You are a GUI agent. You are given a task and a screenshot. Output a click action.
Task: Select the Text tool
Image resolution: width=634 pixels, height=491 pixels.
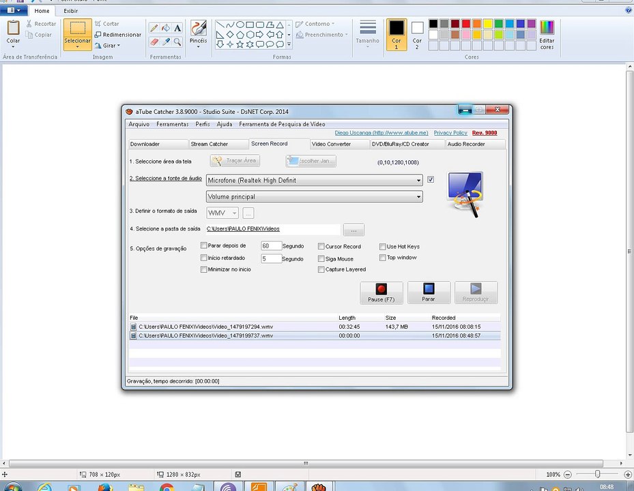click(x=177, y=28)
